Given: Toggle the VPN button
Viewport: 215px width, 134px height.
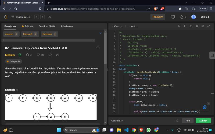Looking at the screenshot, I should pyautogui.click(x=203, y=9).
